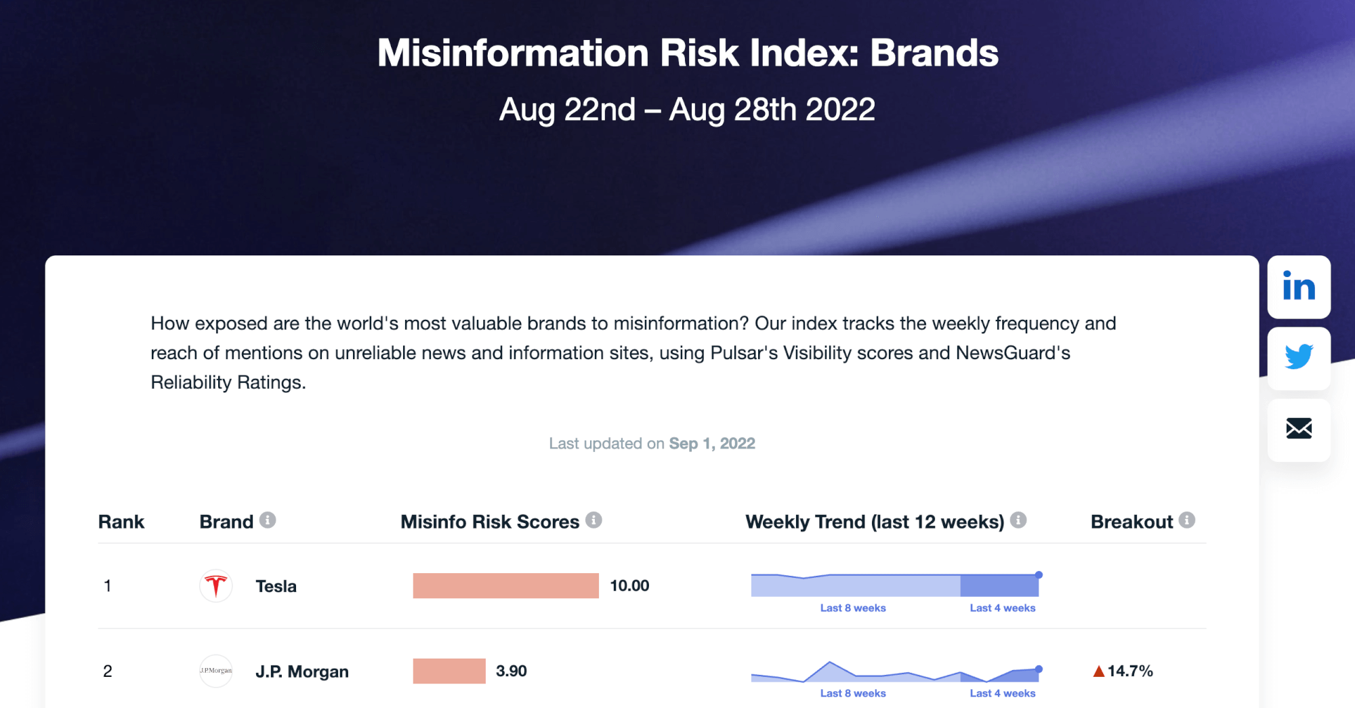
Task: Click the J.P. Morgan brand logo
Action: (216, 671)
